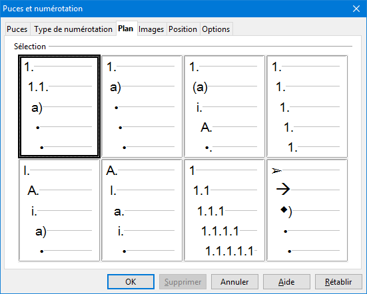Confirm with the OK button

pyautogui.click(x=131, y=281)
